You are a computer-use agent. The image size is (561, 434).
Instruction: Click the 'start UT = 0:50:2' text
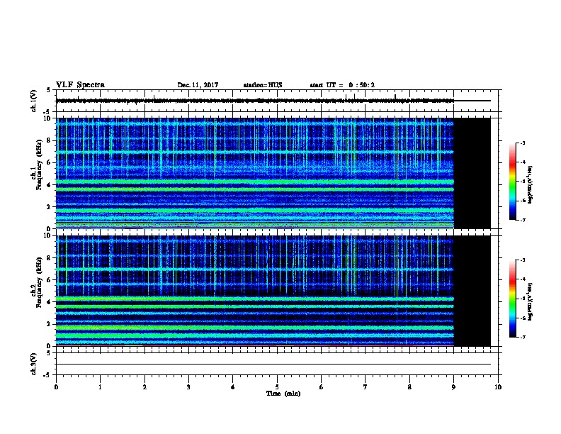point(342,85)
